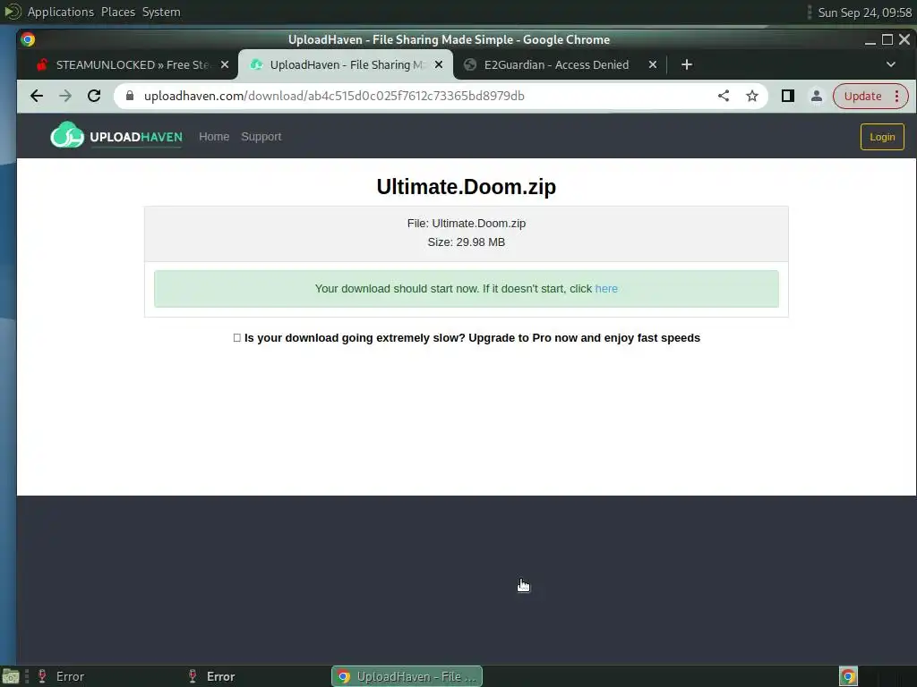Click the UploadHaven cloud logo
This screenshot has height=687, width=917.
(x=67, y=136)
